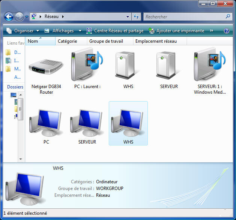Select the PC computer icon
Image resolution: width=236 pixels, height=220 pixels.
click(46, 123)
